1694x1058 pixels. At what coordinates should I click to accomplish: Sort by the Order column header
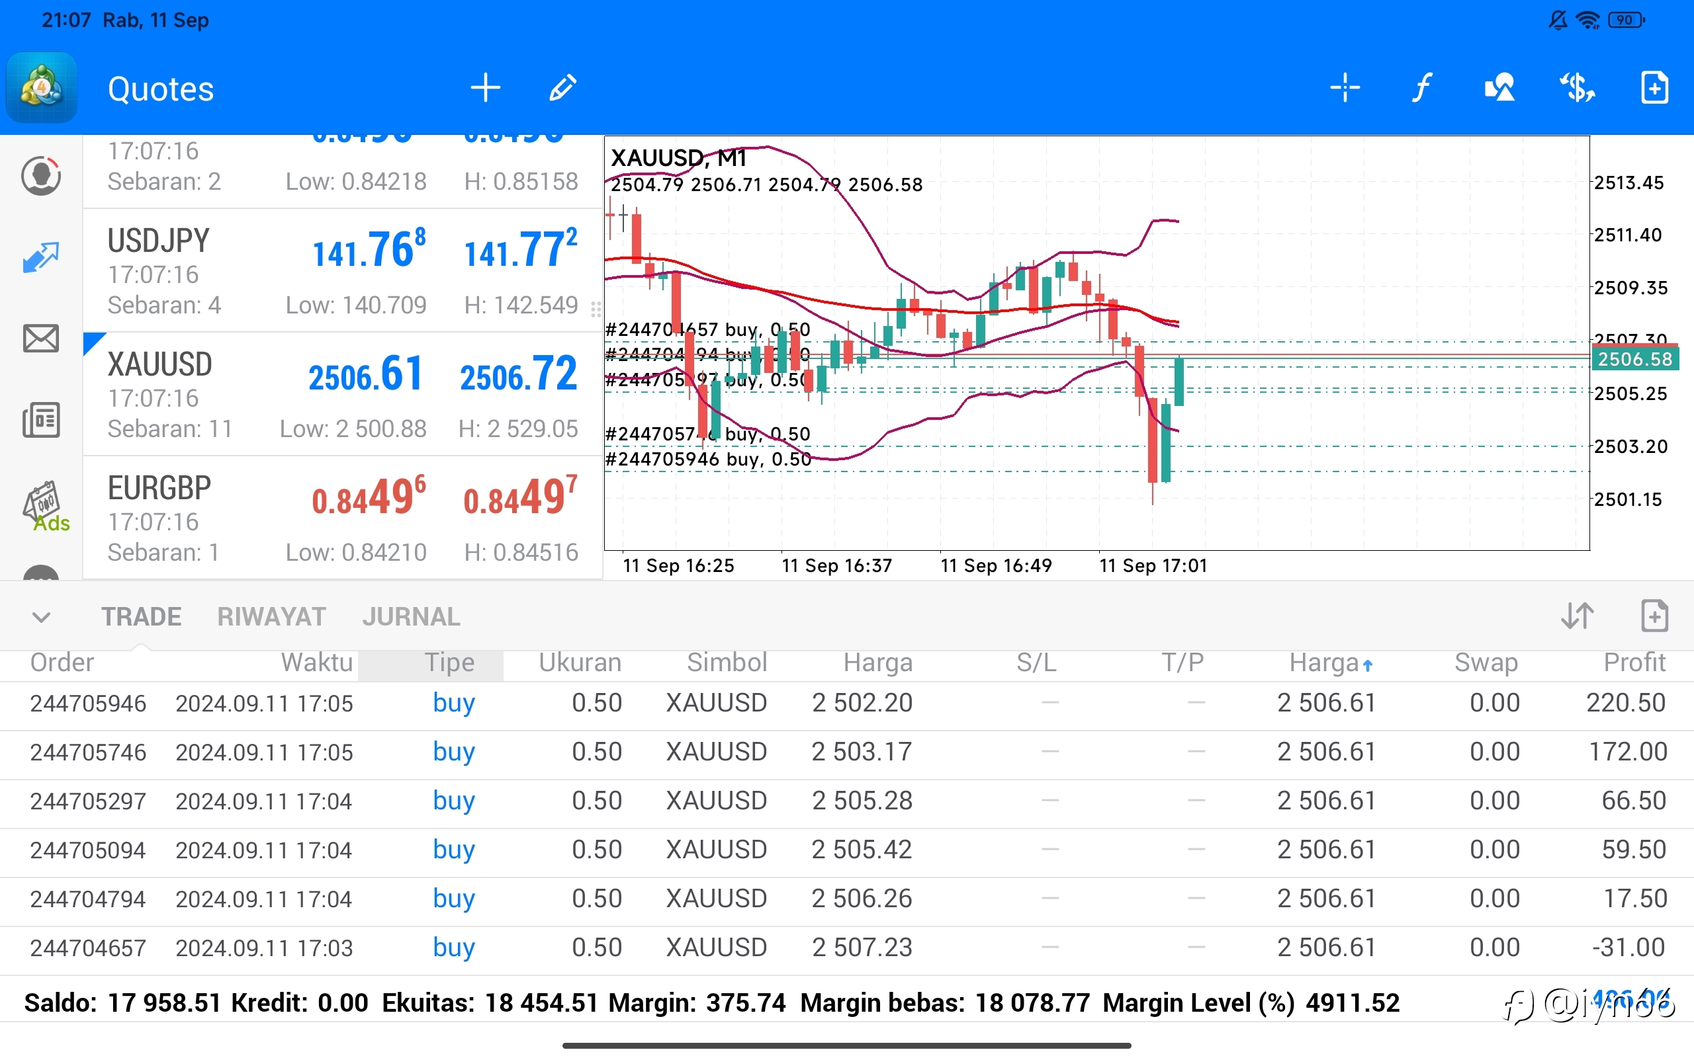pos(62,662)
